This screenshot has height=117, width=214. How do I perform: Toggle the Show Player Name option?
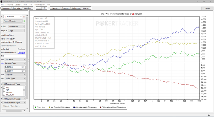click(7, 35)
